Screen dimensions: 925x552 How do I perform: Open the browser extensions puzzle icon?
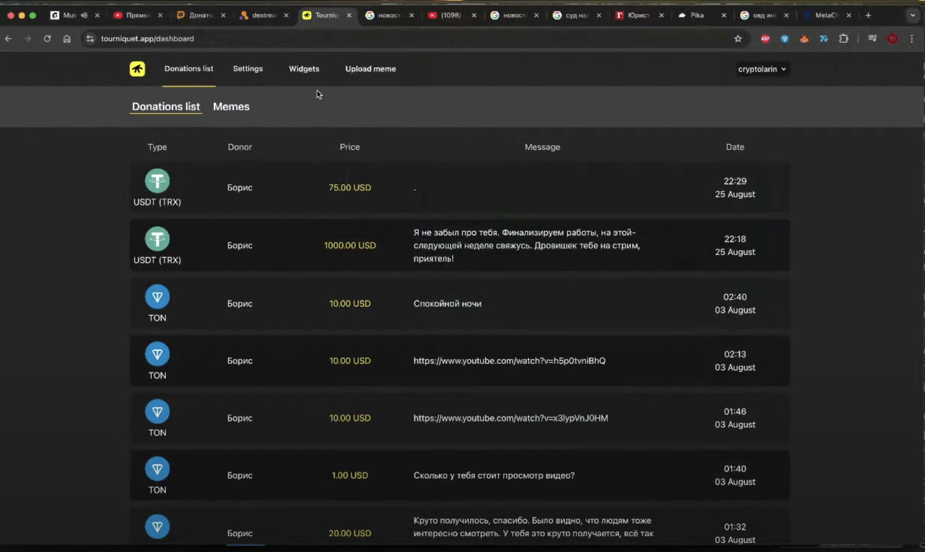[x=843, y=39]
